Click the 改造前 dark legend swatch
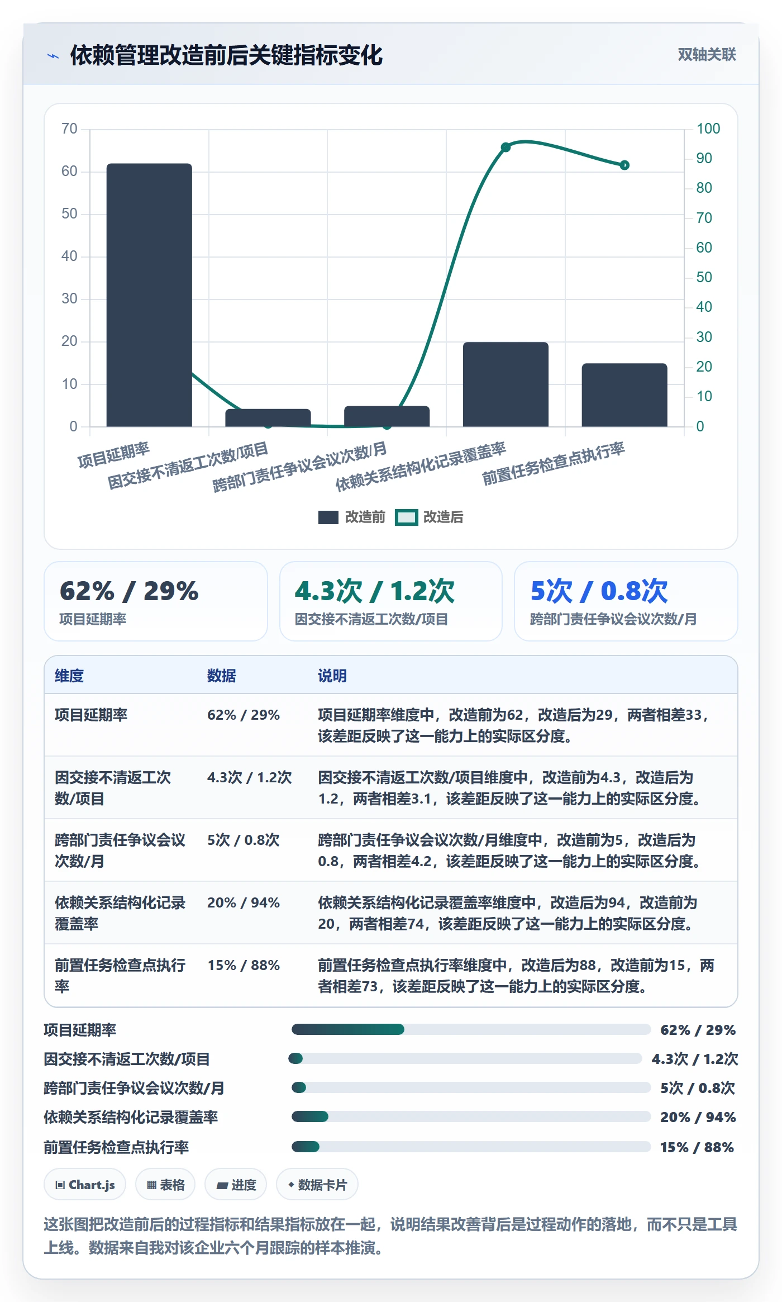The image size is (782, 1302). pyautogui.click(x=328, y=517)
